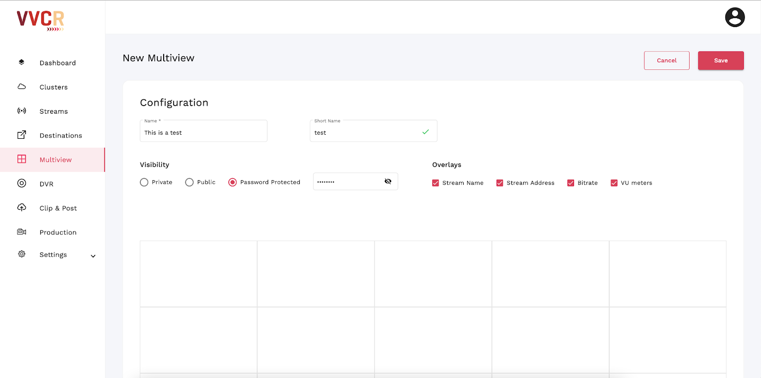Click the Multiview grid icon

pyautogui.click(x=21, y=159)
